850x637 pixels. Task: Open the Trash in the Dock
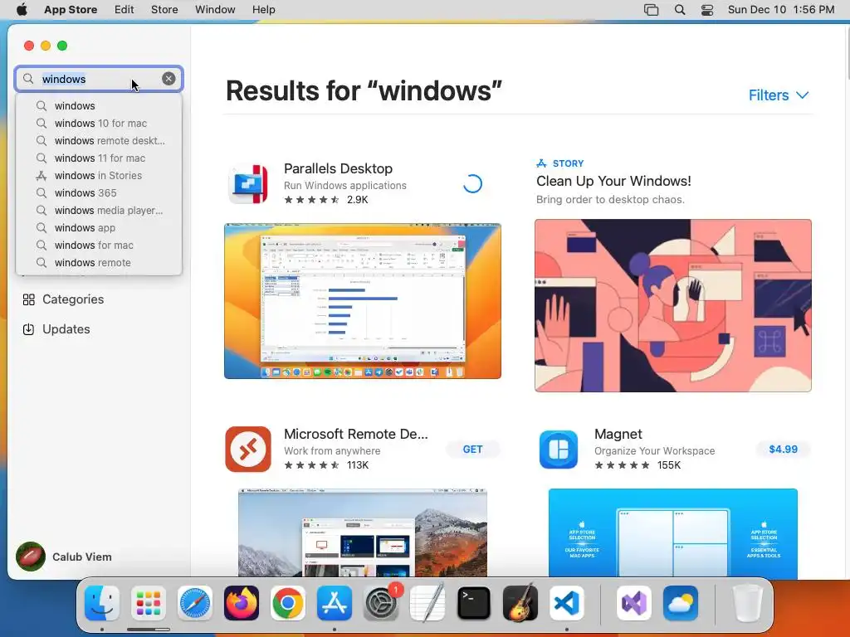pyautogui.click(x=748, y=603)
